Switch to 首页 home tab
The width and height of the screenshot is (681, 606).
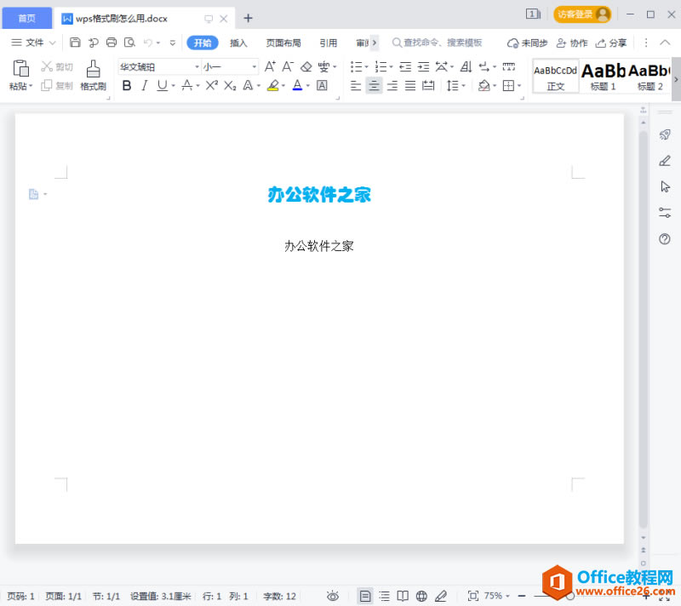coord(27,18)
